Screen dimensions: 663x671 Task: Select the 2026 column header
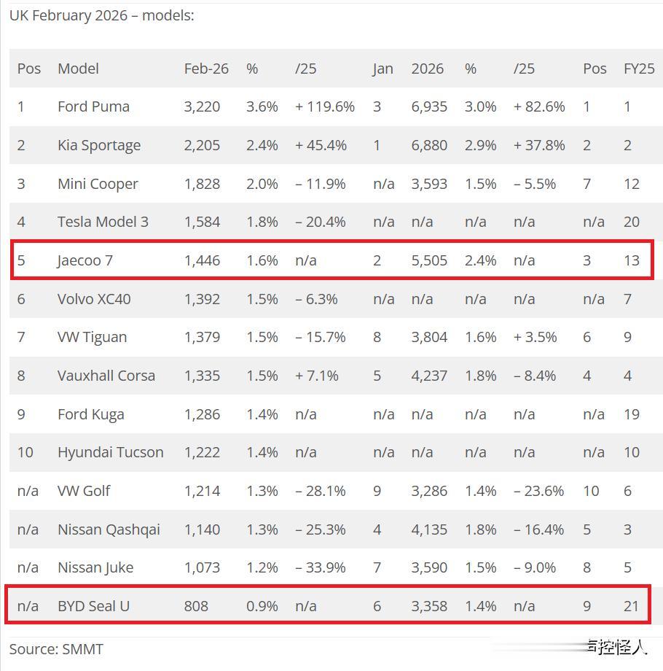pos(427,69)
